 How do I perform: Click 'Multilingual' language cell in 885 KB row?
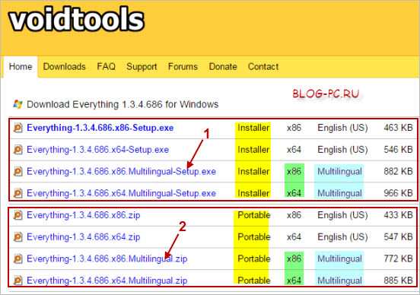[x=339, y=281]
